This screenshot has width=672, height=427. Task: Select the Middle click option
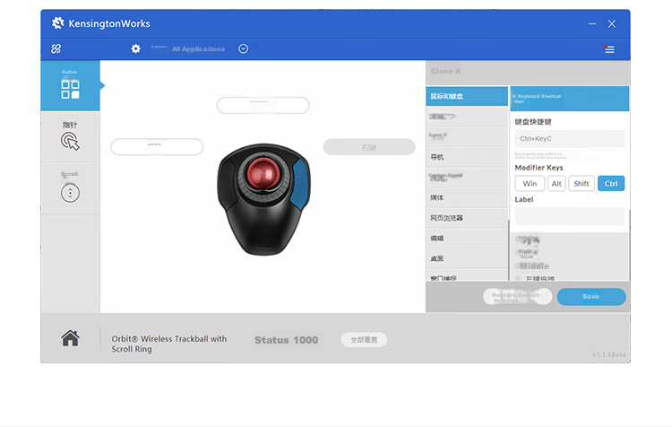pyautogui.click(x=534, y=266)
